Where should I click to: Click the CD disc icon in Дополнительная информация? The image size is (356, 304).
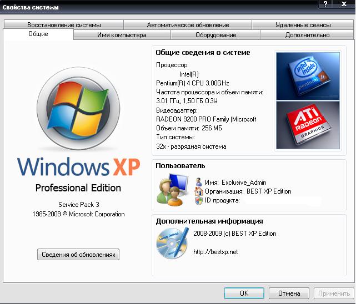pos(171,242)
